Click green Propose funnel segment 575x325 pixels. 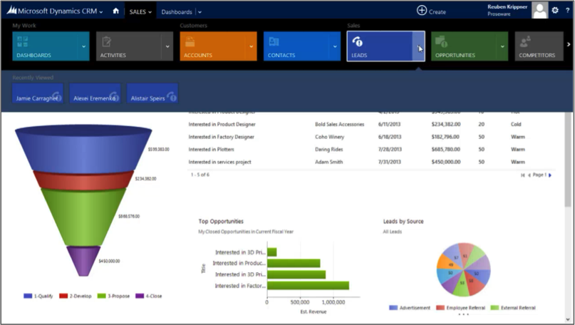(x=83, y=218)
